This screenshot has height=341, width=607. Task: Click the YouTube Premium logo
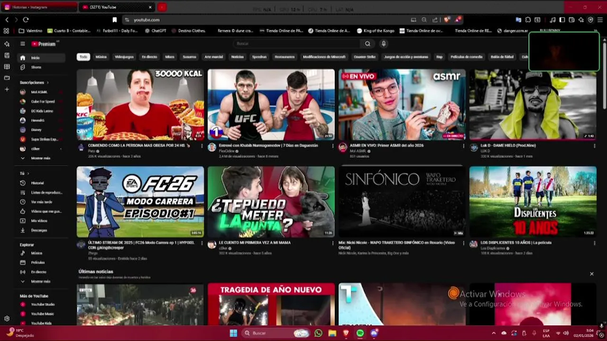[x=44, y=44]
